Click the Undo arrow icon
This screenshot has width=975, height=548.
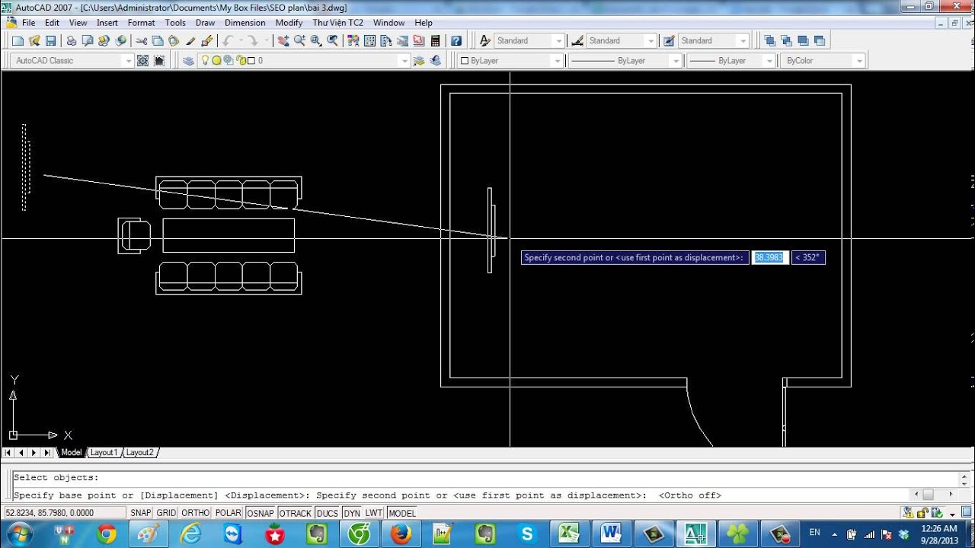click(x=227, y=40)
